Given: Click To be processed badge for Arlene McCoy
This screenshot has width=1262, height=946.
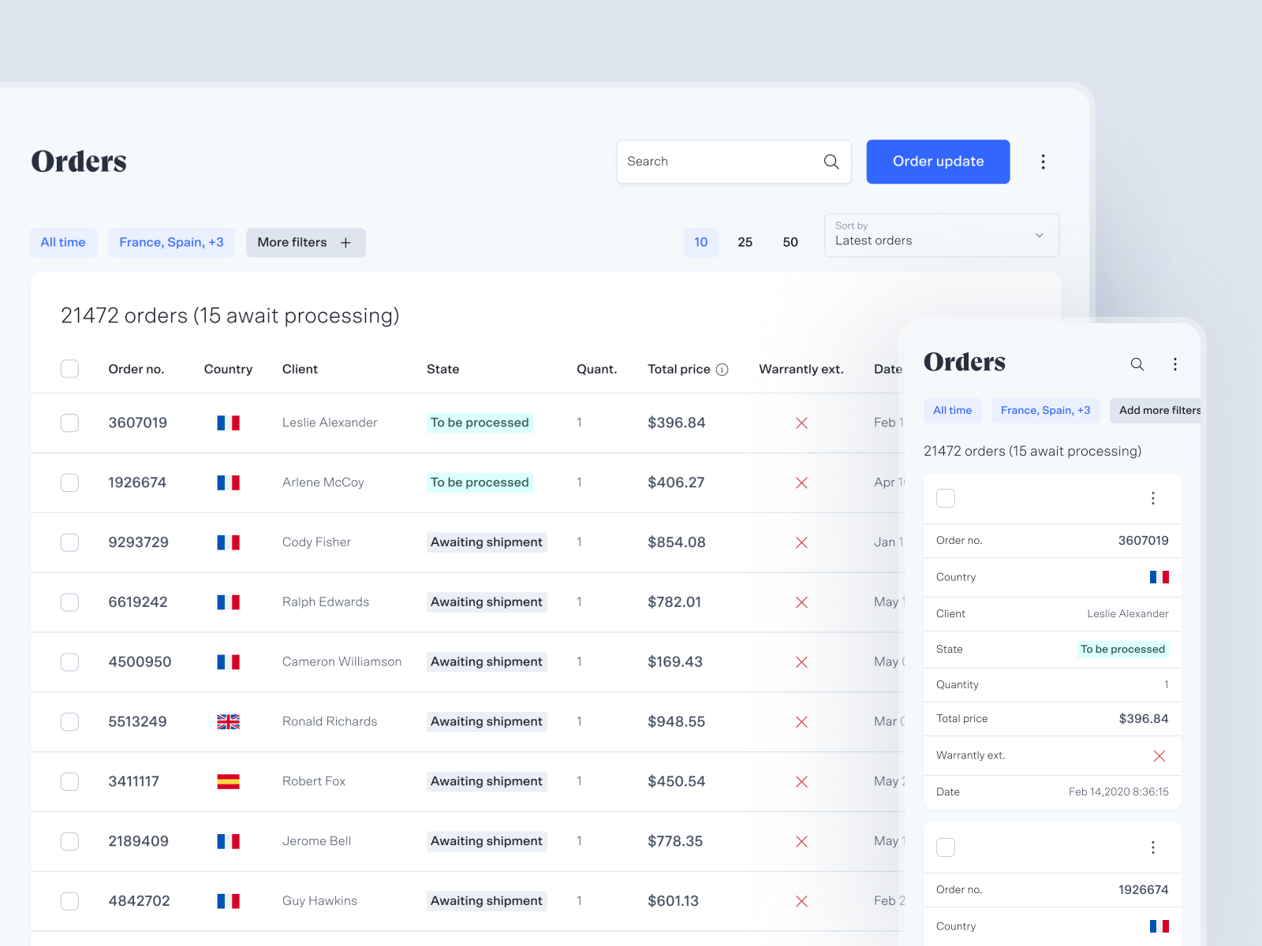Looking at the screenshot, I should pyautogui.click(x=480, y=483).
